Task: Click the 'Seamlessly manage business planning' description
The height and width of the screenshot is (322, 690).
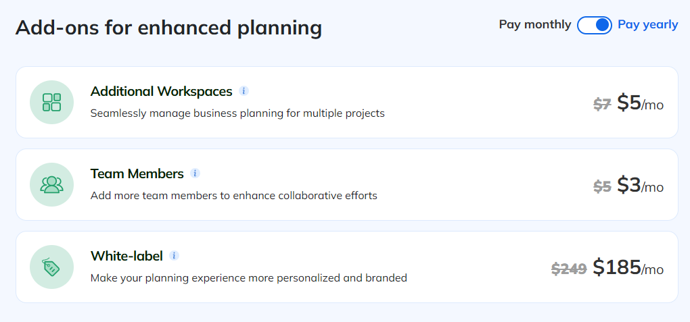Action: click(x=237, y=113)
